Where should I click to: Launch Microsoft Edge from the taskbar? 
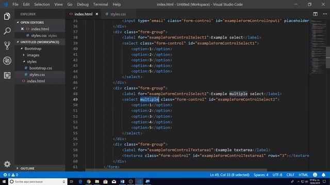coord(80,181)
